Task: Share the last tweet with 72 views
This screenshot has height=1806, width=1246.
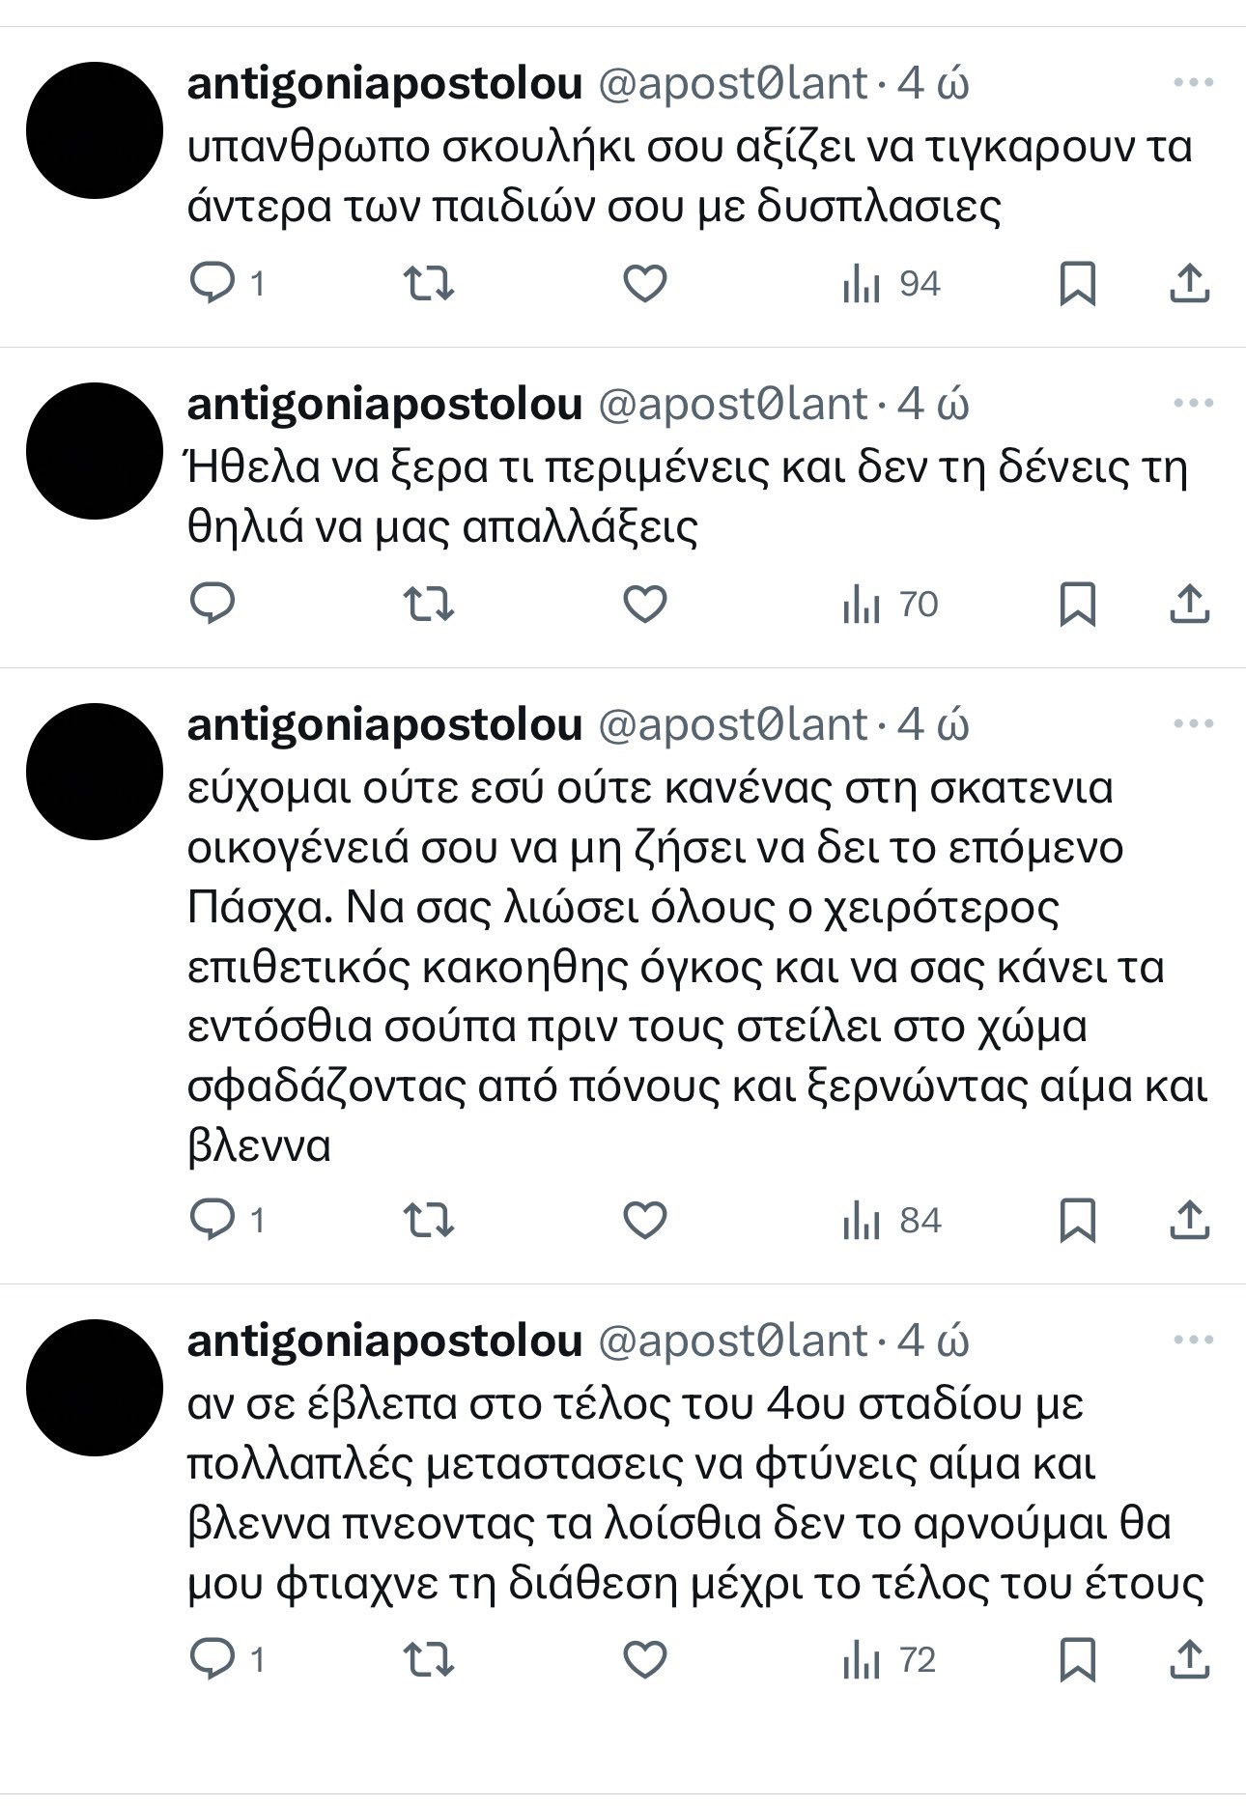Action: [x=1189, y=1659]
